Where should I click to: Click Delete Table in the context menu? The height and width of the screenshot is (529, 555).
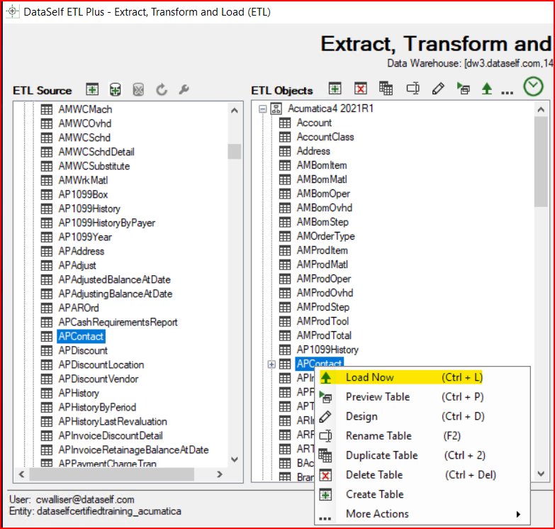pos(374,475)
